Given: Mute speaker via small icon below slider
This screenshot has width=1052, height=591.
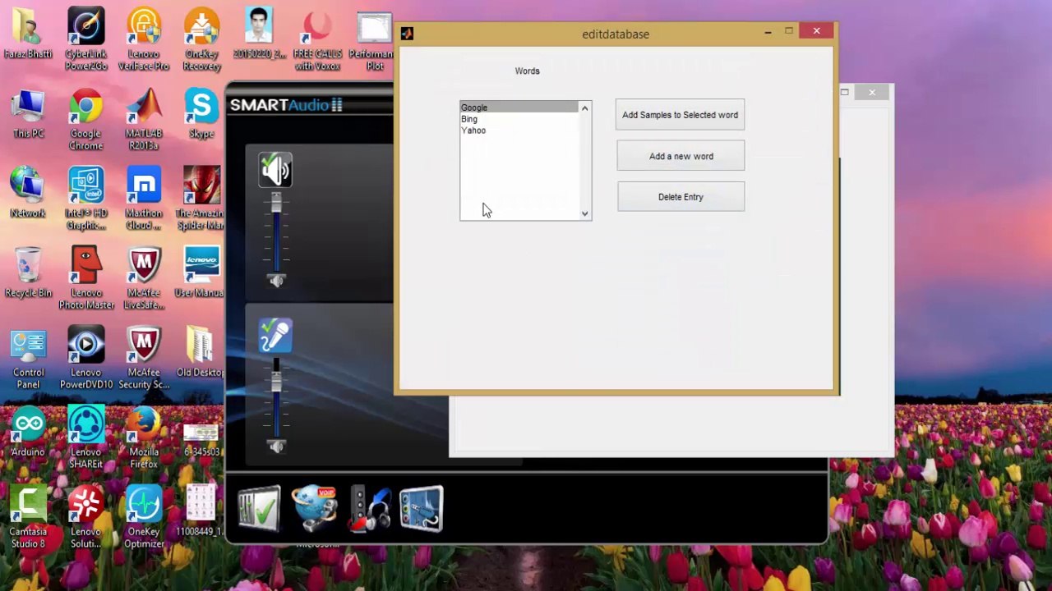Looking at the screenshot, I should pyautogui.click(x=276, y=281).
